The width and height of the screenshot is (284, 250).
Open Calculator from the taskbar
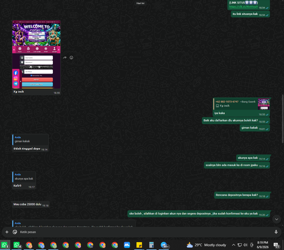pos(152,245)
